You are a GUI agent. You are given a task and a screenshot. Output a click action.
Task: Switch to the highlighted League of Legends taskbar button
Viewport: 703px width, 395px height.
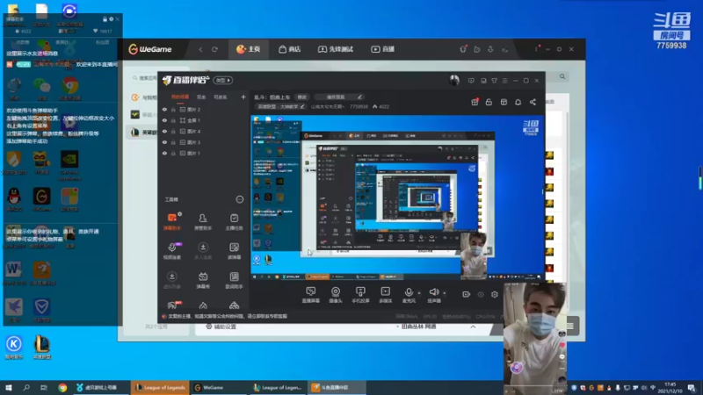click(160, 387)
